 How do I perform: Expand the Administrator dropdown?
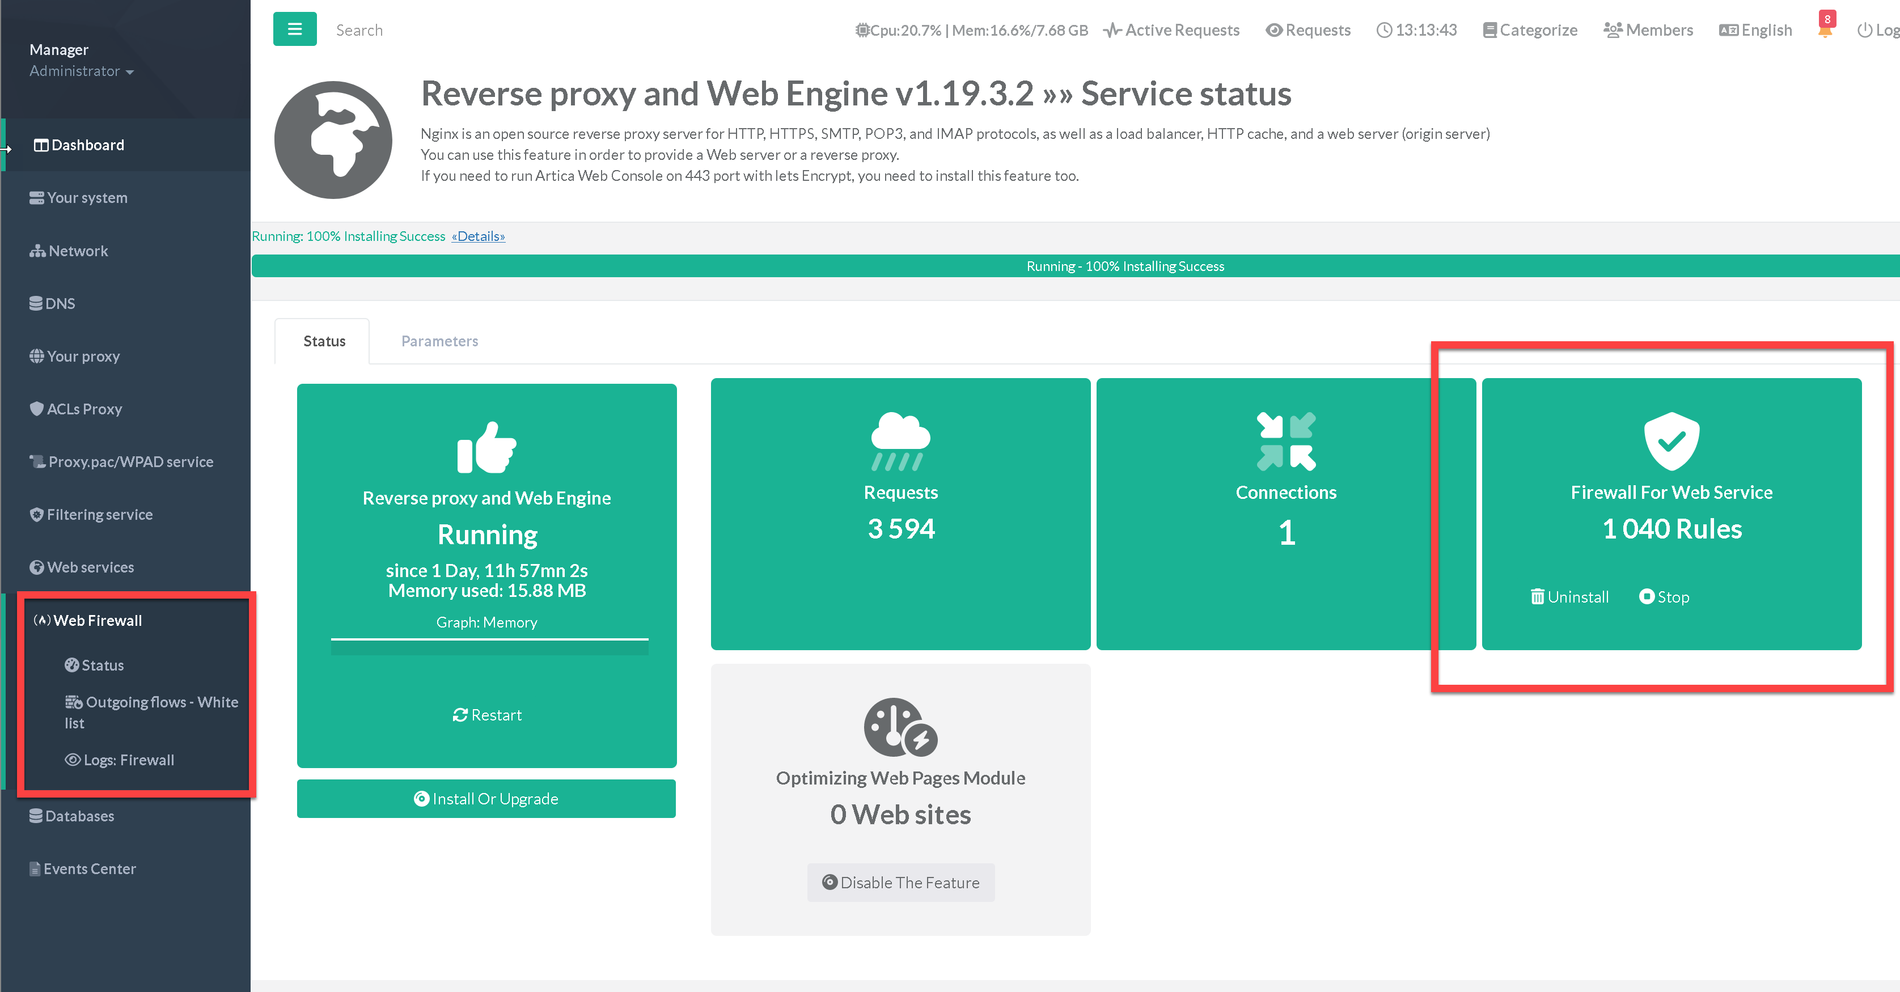(81, 71)
